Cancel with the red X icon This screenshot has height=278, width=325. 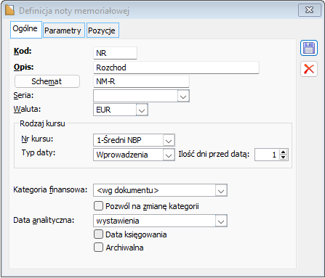tap(309, 69)
